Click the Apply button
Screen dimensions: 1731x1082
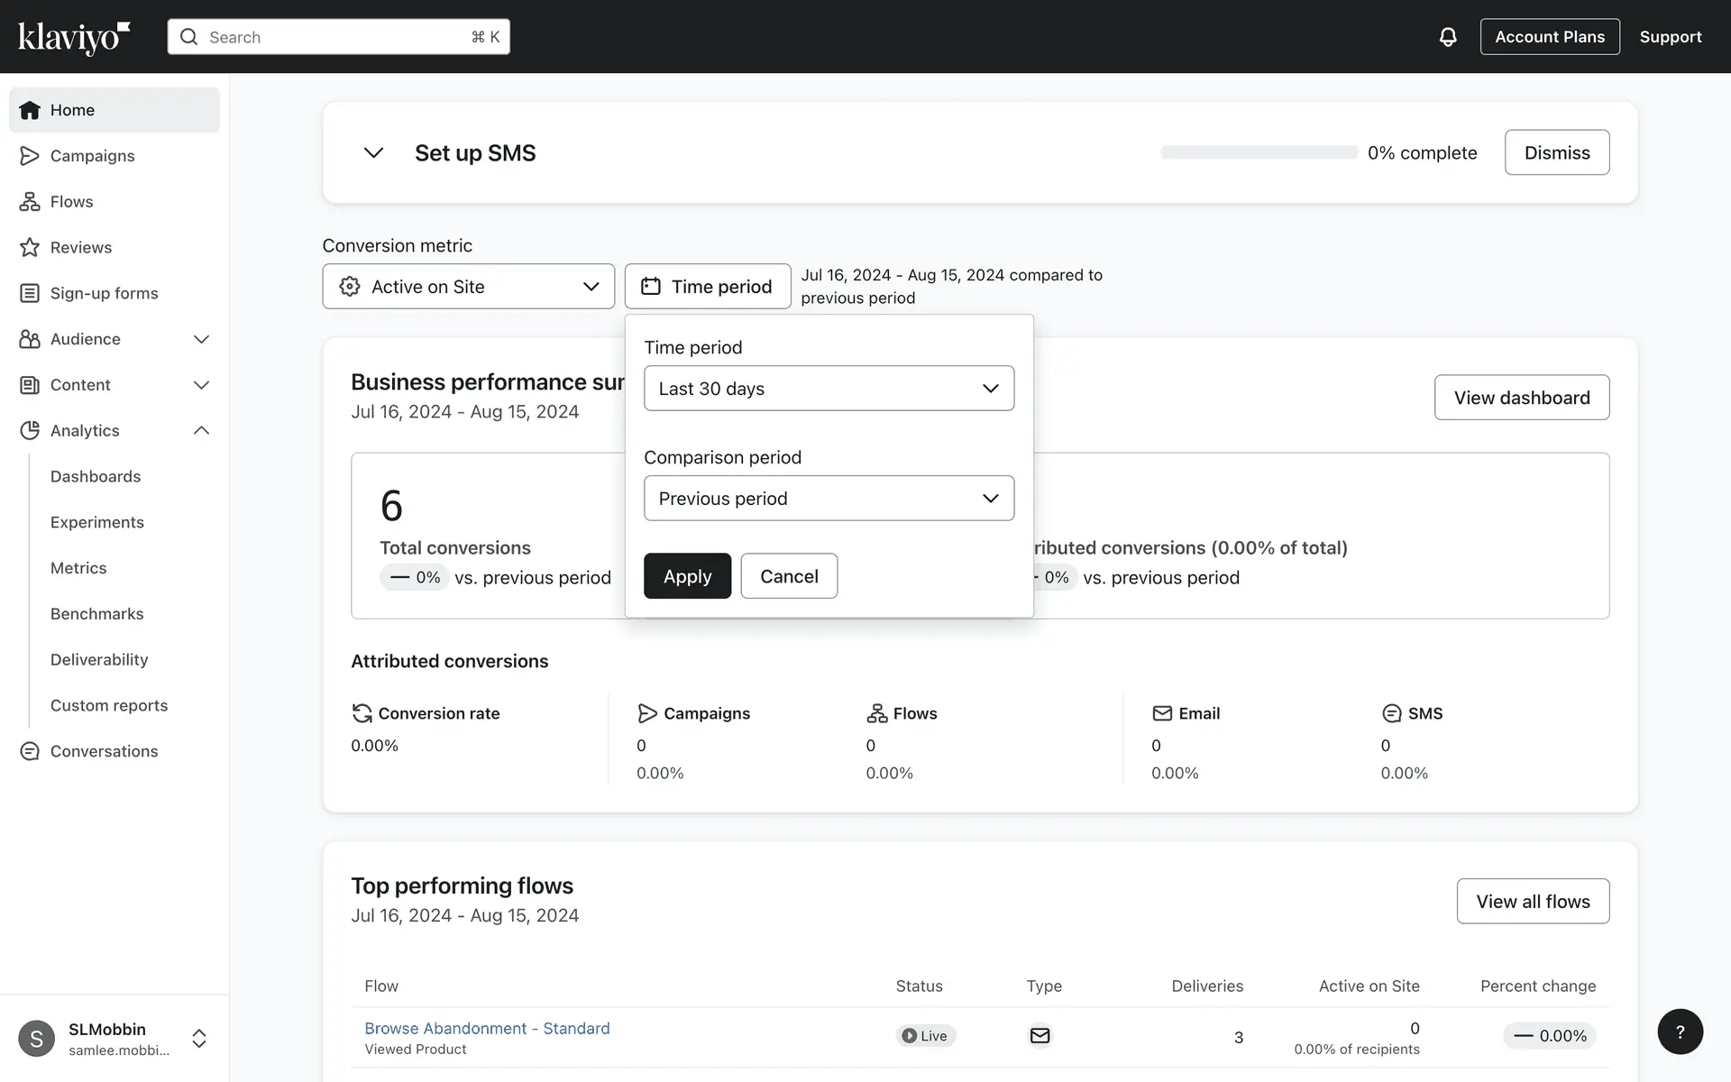pyautogui.click(x=687, y=576)
